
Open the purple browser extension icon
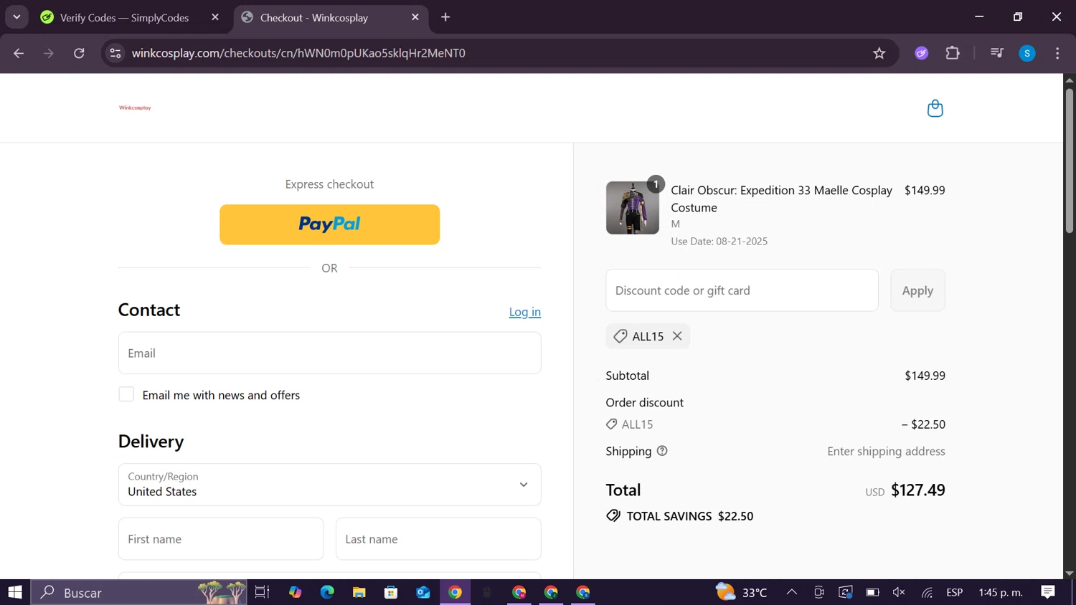pyautogui.click(x=922, y=53)
